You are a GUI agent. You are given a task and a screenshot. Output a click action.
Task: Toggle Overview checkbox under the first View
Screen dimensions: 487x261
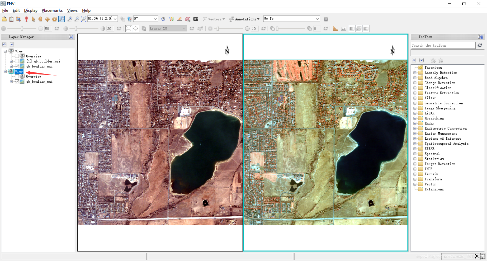click(x=17, y=56)
